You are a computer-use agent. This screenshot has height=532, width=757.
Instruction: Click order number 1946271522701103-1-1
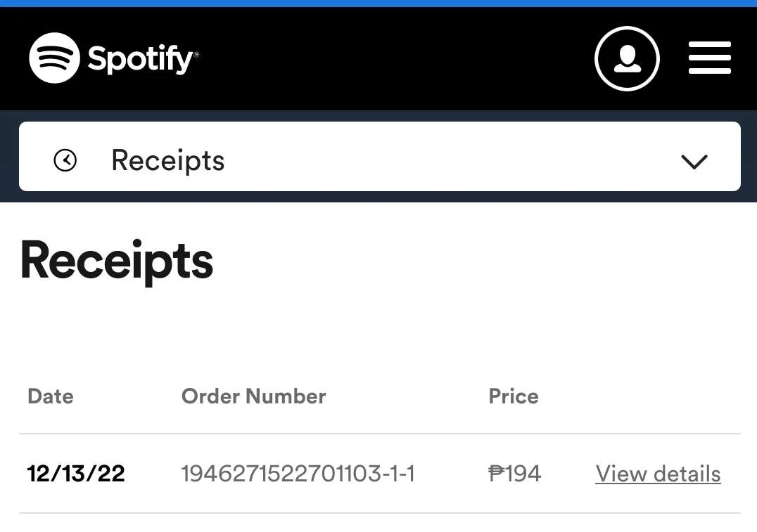click(x=298, y=474)
